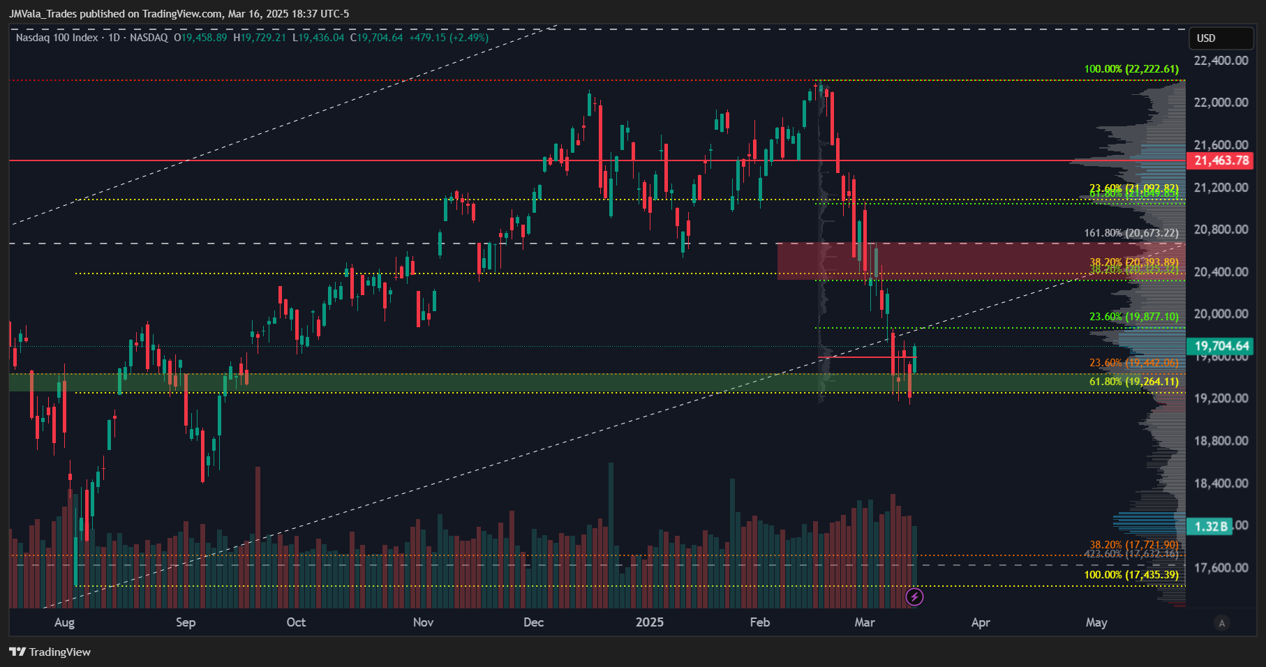The width and height of the screenshot is (1266, 667).
Task: Click the 1.32 B volume label
Action: [x=1211, y=527]
